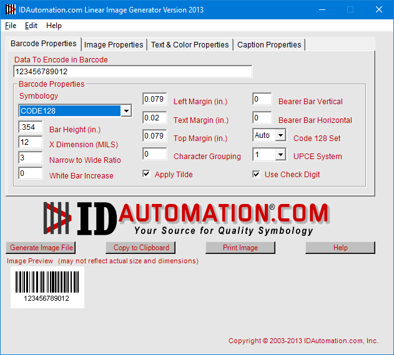394x355 pixels.
Task: Switch to Text & Color Properties tab
Action: pos(190,45)
